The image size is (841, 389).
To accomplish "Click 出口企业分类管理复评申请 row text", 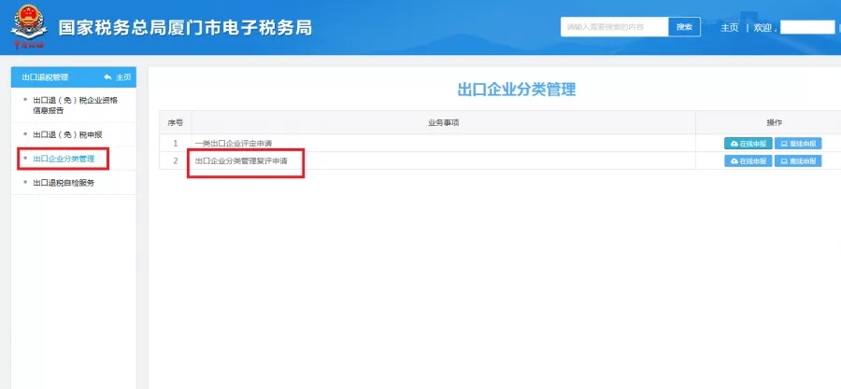I will (241, 160).
